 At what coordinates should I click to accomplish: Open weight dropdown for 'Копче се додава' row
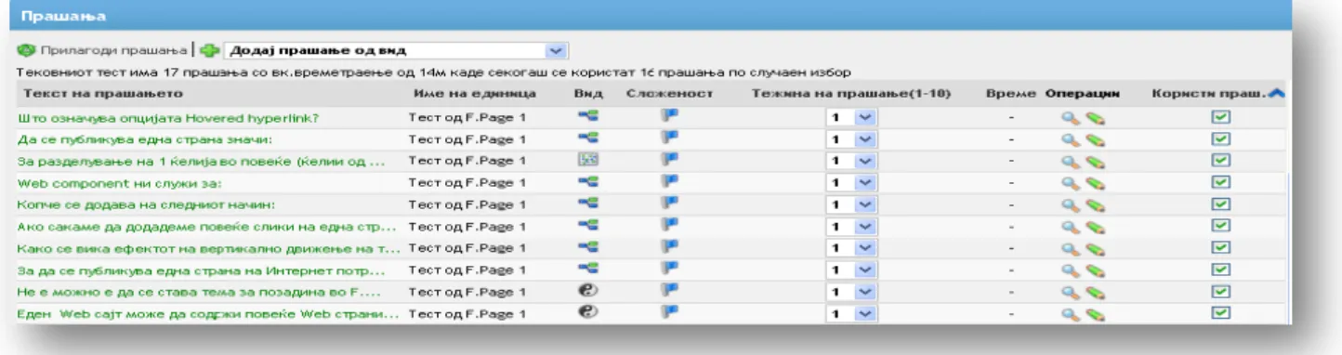coord(851,205)
